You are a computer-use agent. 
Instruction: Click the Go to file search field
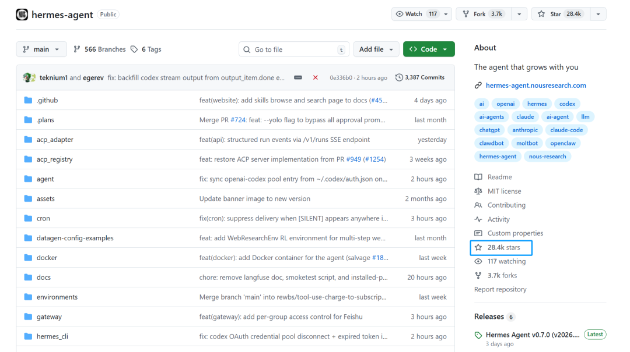293,49
